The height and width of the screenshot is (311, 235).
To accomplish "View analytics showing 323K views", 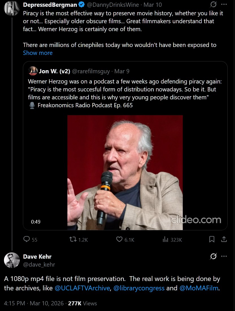I will click(x=165, y=239).
